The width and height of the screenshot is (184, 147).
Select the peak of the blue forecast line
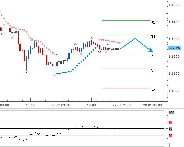[135, 38]
